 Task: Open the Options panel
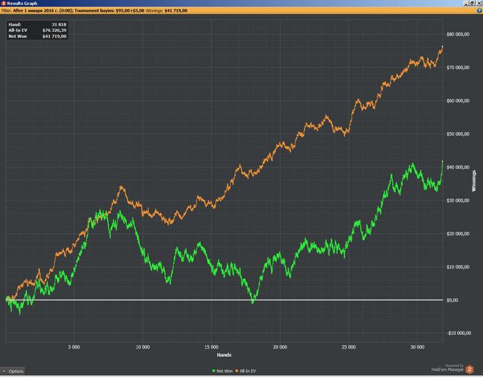[x=12, y=371]
